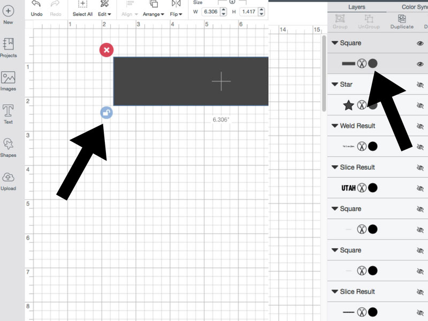Click the scissors cut icon on top Square layer

[362, 64]
